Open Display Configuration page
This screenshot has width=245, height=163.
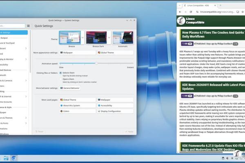click(115, 111)
